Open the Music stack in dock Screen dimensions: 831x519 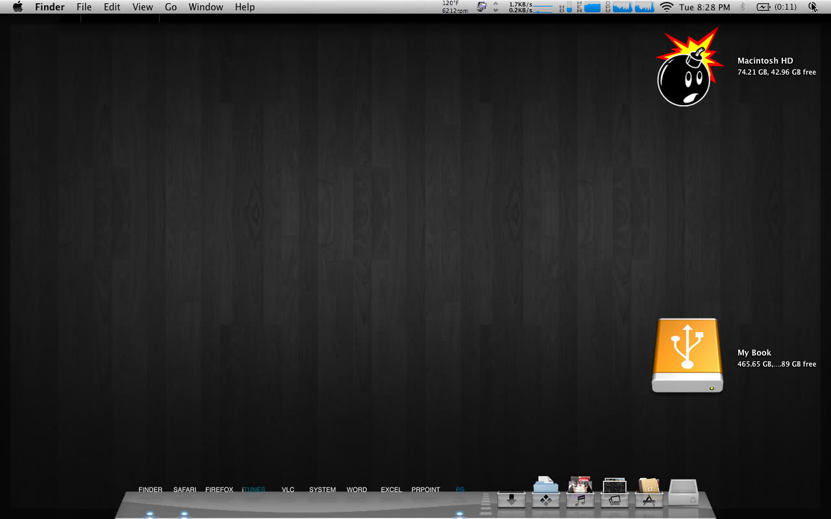580,493
